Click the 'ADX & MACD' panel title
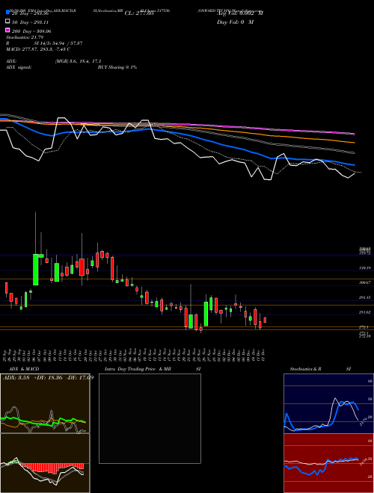The width and height of the screenshot is (374, 493). click(22, 369)
